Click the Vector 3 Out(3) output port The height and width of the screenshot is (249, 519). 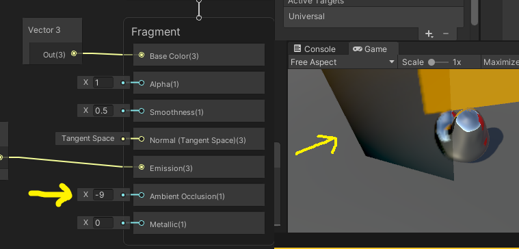(x=74, y=53)
